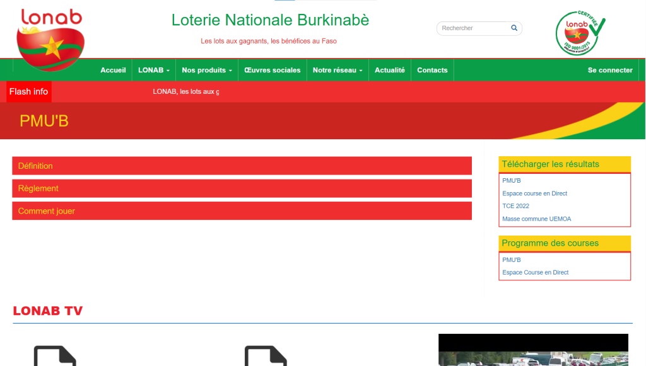The width and height of the screenshot is (646, 366).
Task: Open the TCE 2022 results link
Action: pyautogui.click(x=515, y=206)
